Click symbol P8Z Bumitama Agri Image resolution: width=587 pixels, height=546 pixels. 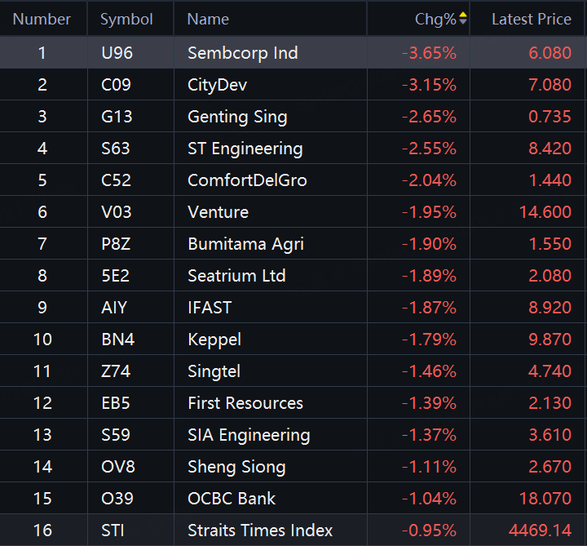coord(116,244)
